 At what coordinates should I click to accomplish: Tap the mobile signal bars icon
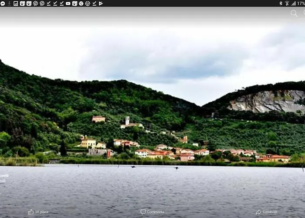pos(293,3)
